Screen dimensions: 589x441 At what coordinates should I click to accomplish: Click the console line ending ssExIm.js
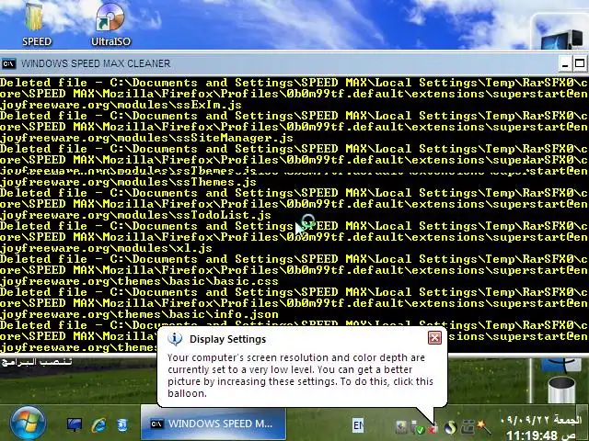121,105
